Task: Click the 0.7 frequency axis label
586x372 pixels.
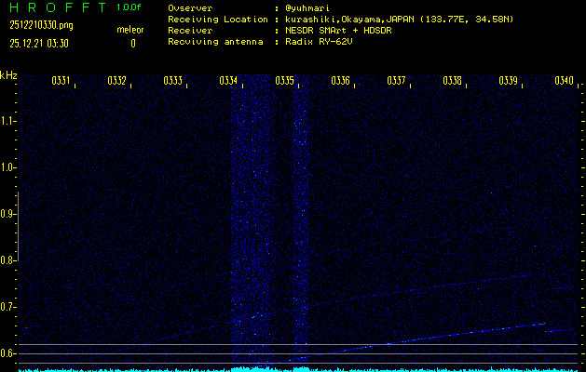Action: point(8,307)
